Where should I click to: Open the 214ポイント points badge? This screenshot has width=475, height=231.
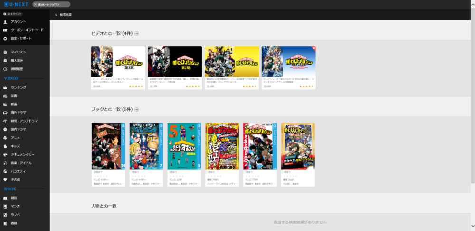tap(13, 14)
